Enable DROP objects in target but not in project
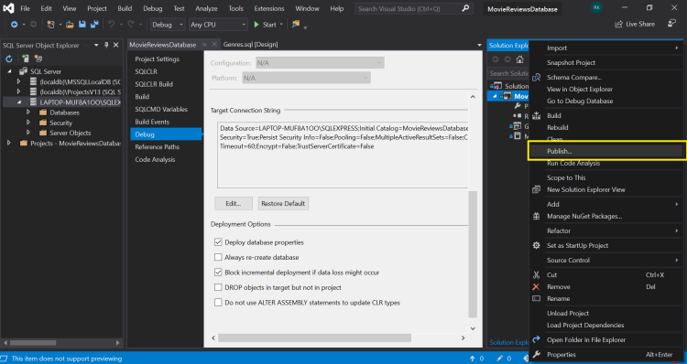 [218, 287]
